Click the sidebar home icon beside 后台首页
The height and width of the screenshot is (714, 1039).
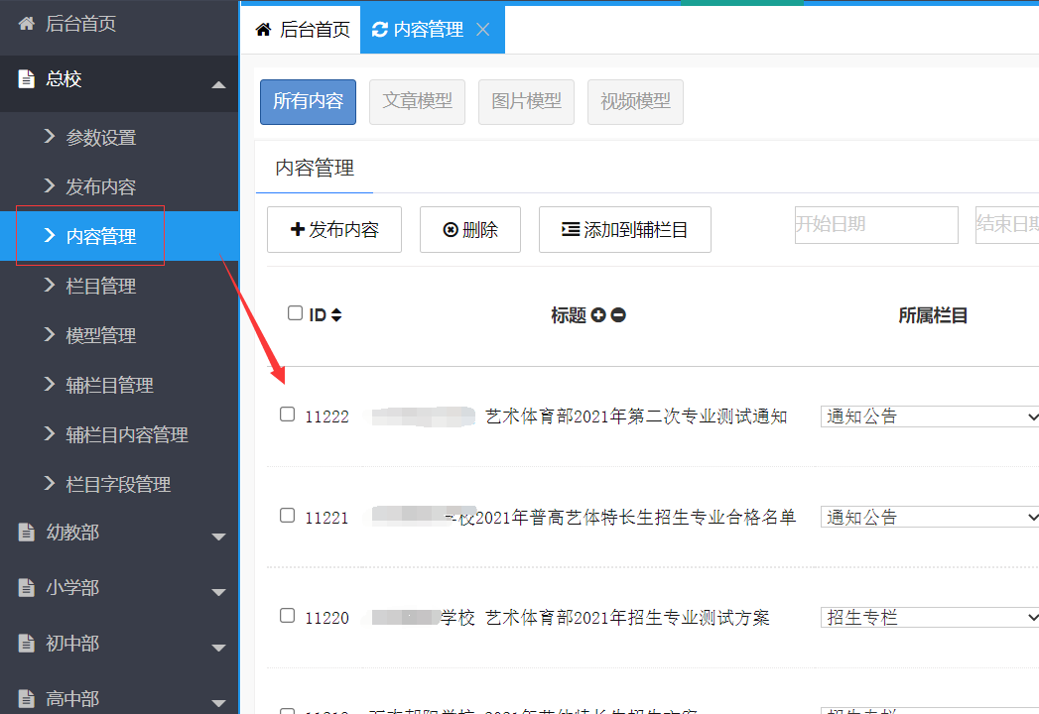pos(27,24)
